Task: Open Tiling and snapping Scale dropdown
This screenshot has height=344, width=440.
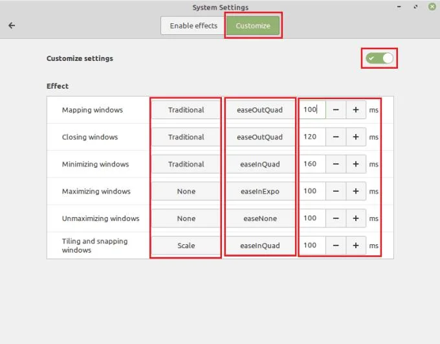Action: coord(186,246)
